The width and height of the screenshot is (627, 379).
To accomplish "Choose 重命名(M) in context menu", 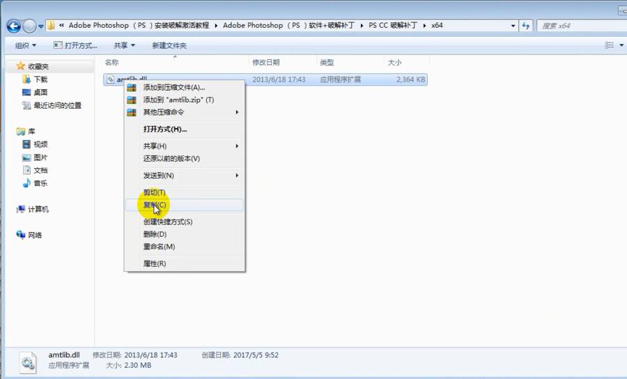I will 185,247.
